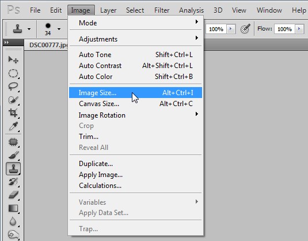Close the open Image menu
The width and height of the screenshot is (308, 241).
click(81, 10)
